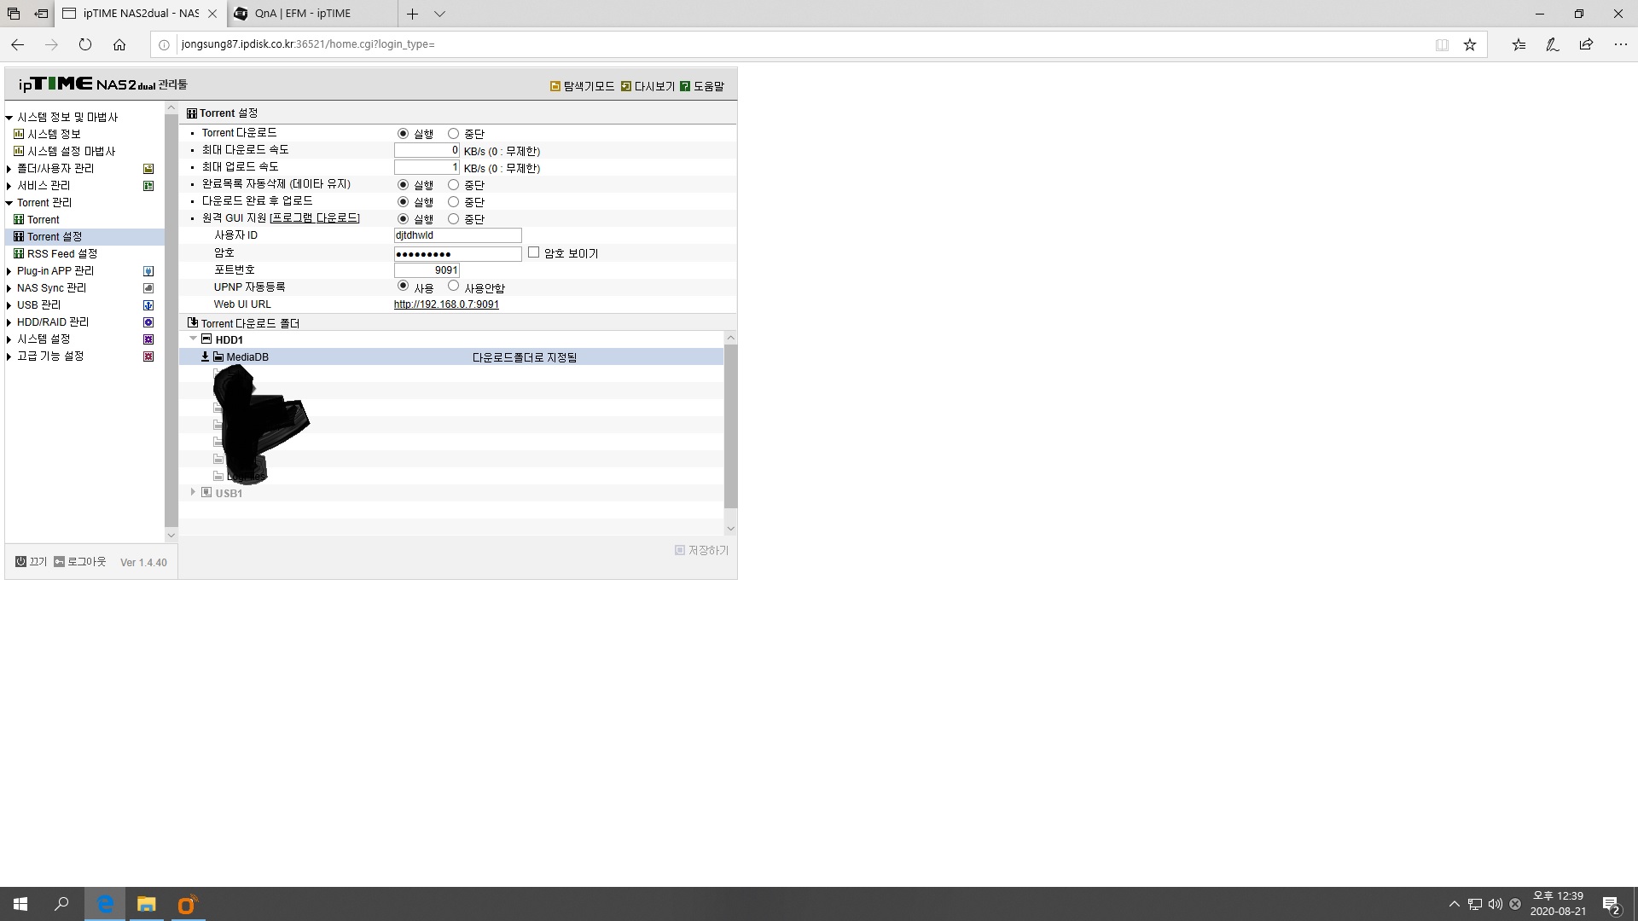Image resolution: width=1638 pixels, height=921 pixels.
Task: Expand the USB1 tree node
Action: [x=194, y=492]
